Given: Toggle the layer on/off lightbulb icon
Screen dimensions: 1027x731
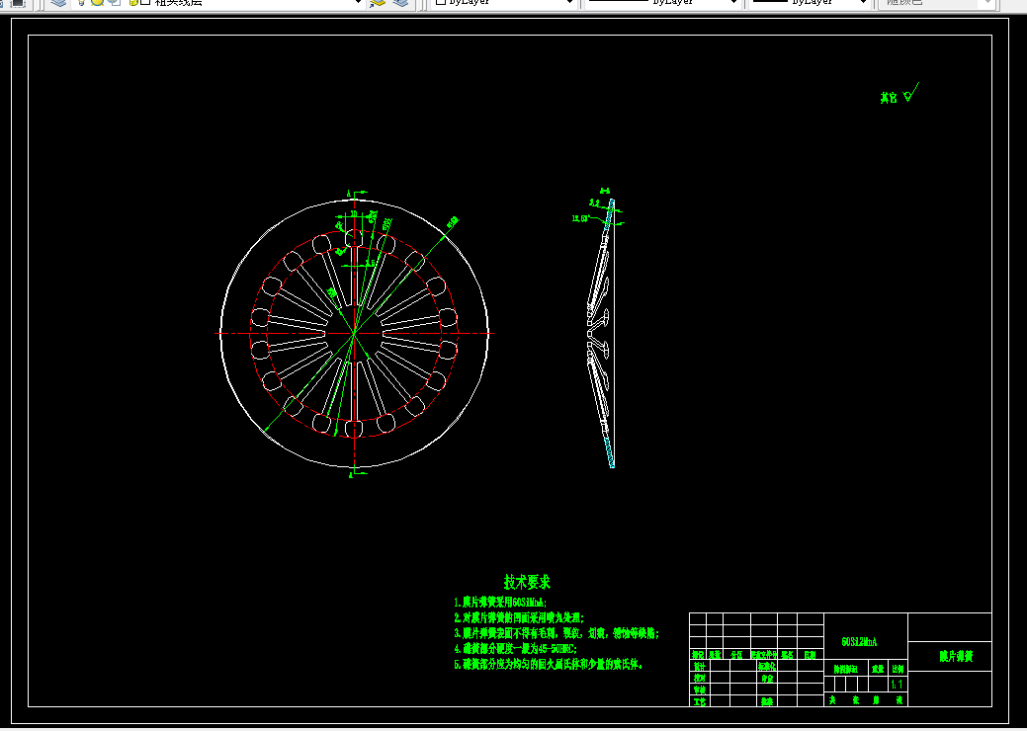Looking at the screenshot, I should [81, 3].
